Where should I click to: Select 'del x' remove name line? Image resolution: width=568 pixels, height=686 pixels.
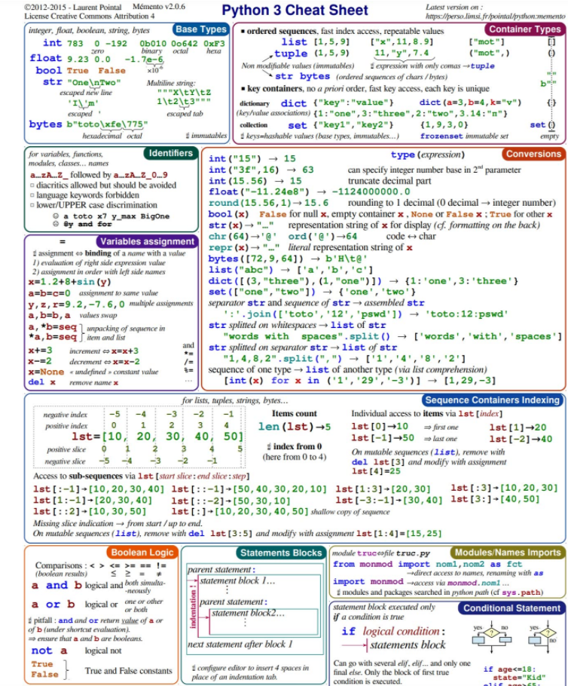[x=42, y=382]
